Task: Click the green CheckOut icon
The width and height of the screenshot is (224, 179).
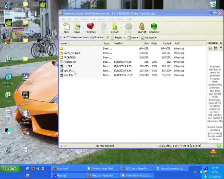Action: [x=154, y=28]
